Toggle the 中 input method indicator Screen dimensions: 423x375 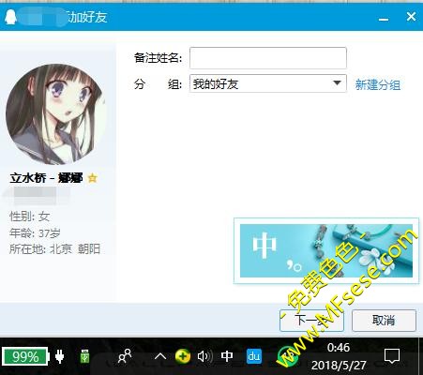pyautogui.click(x=227, y=356)
